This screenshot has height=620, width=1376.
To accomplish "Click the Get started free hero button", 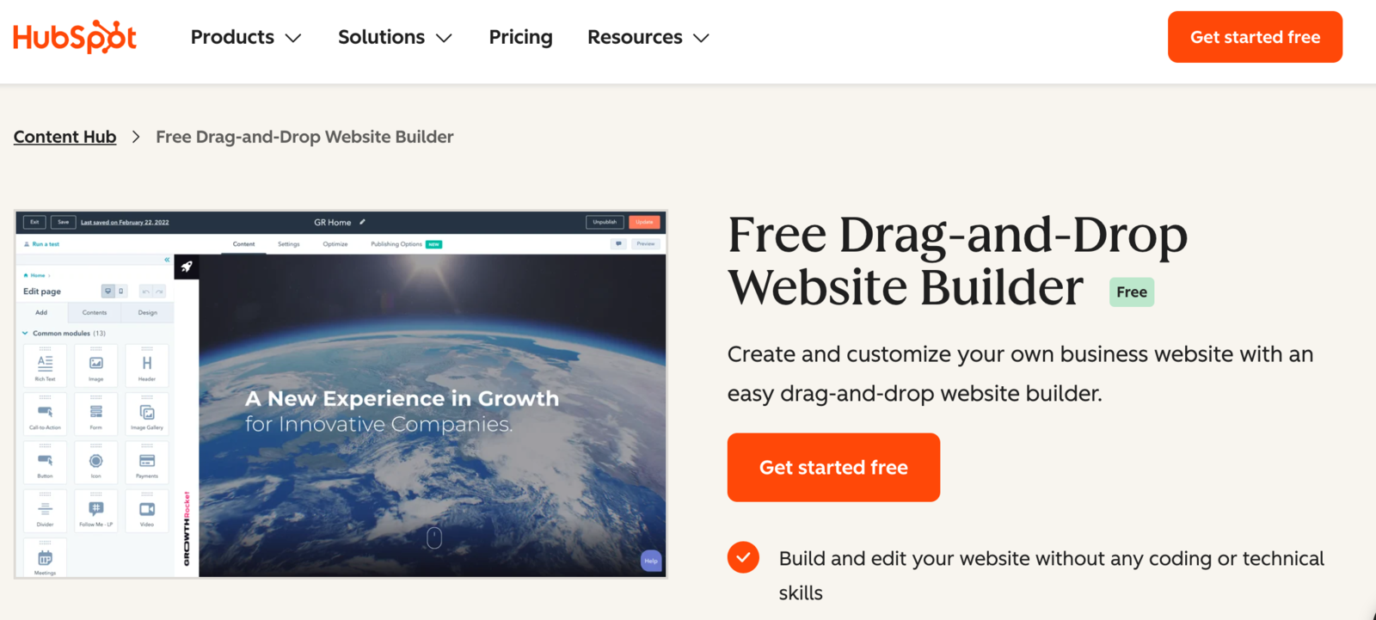I will pyautogui.click(x=833, y=467).
